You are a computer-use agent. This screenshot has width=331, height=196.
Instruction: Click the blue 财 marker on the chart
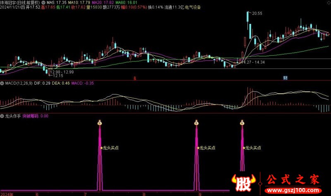pyautogui.click(x=285, y=78)
